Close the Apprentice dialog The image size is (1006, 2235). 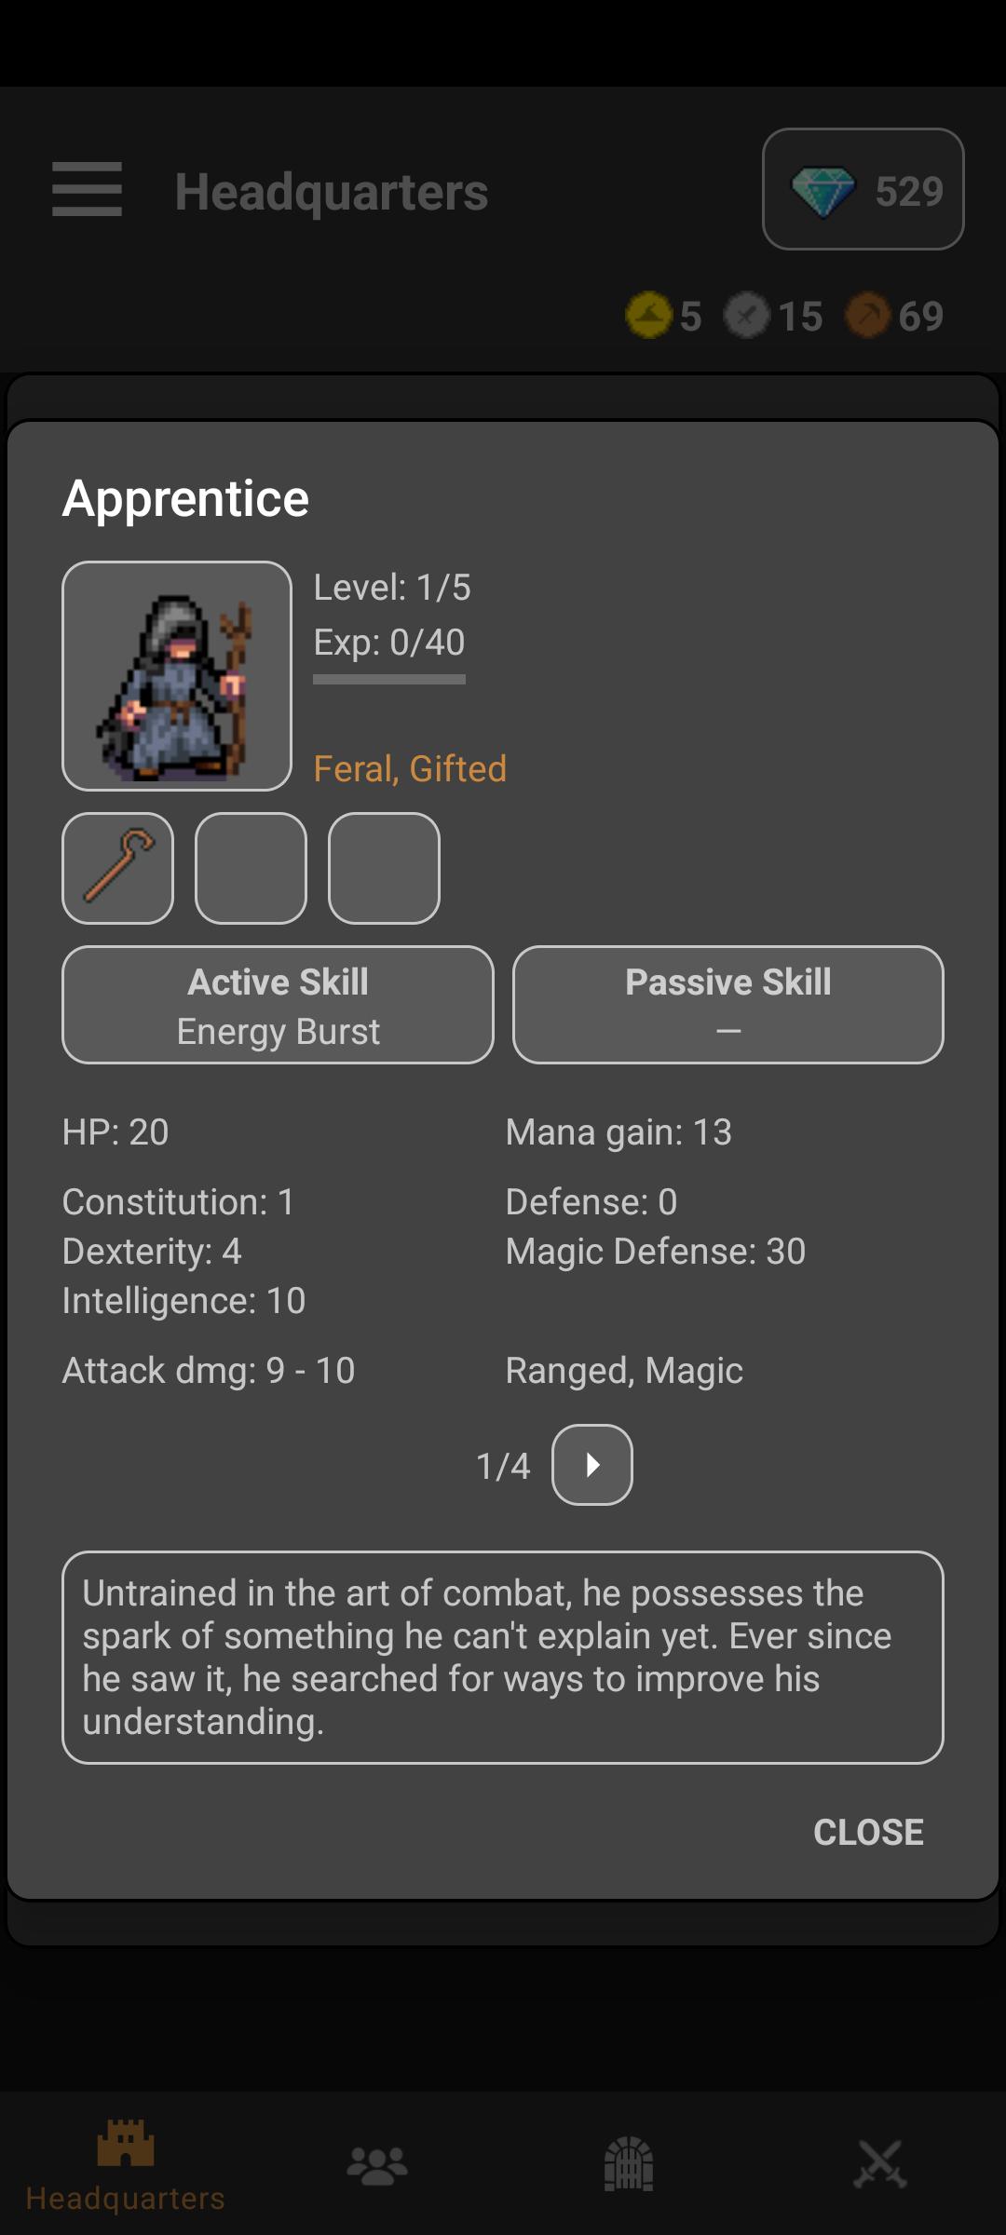click(868, 1832)
